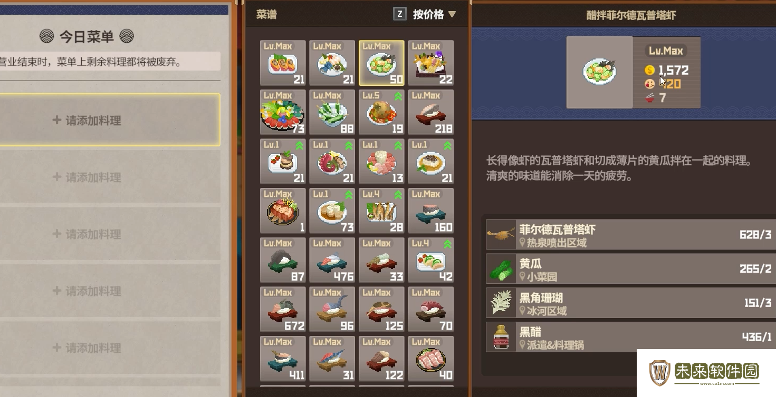Click the sort dropdown arrow triangle
This screenshot has width=776, height=397.
[x=452, y=15]
